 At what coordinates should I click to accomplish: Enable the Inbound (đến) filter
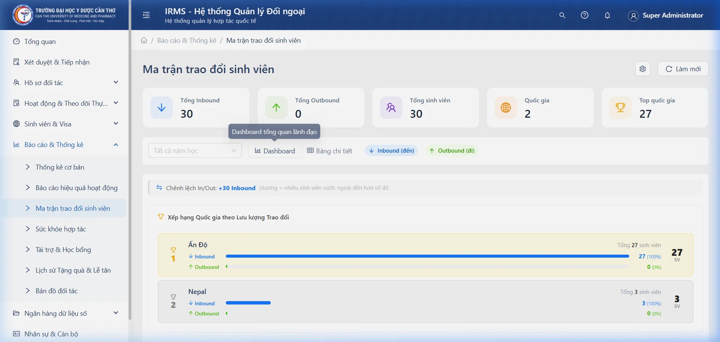pyautogui.click(x=391, y=150)
